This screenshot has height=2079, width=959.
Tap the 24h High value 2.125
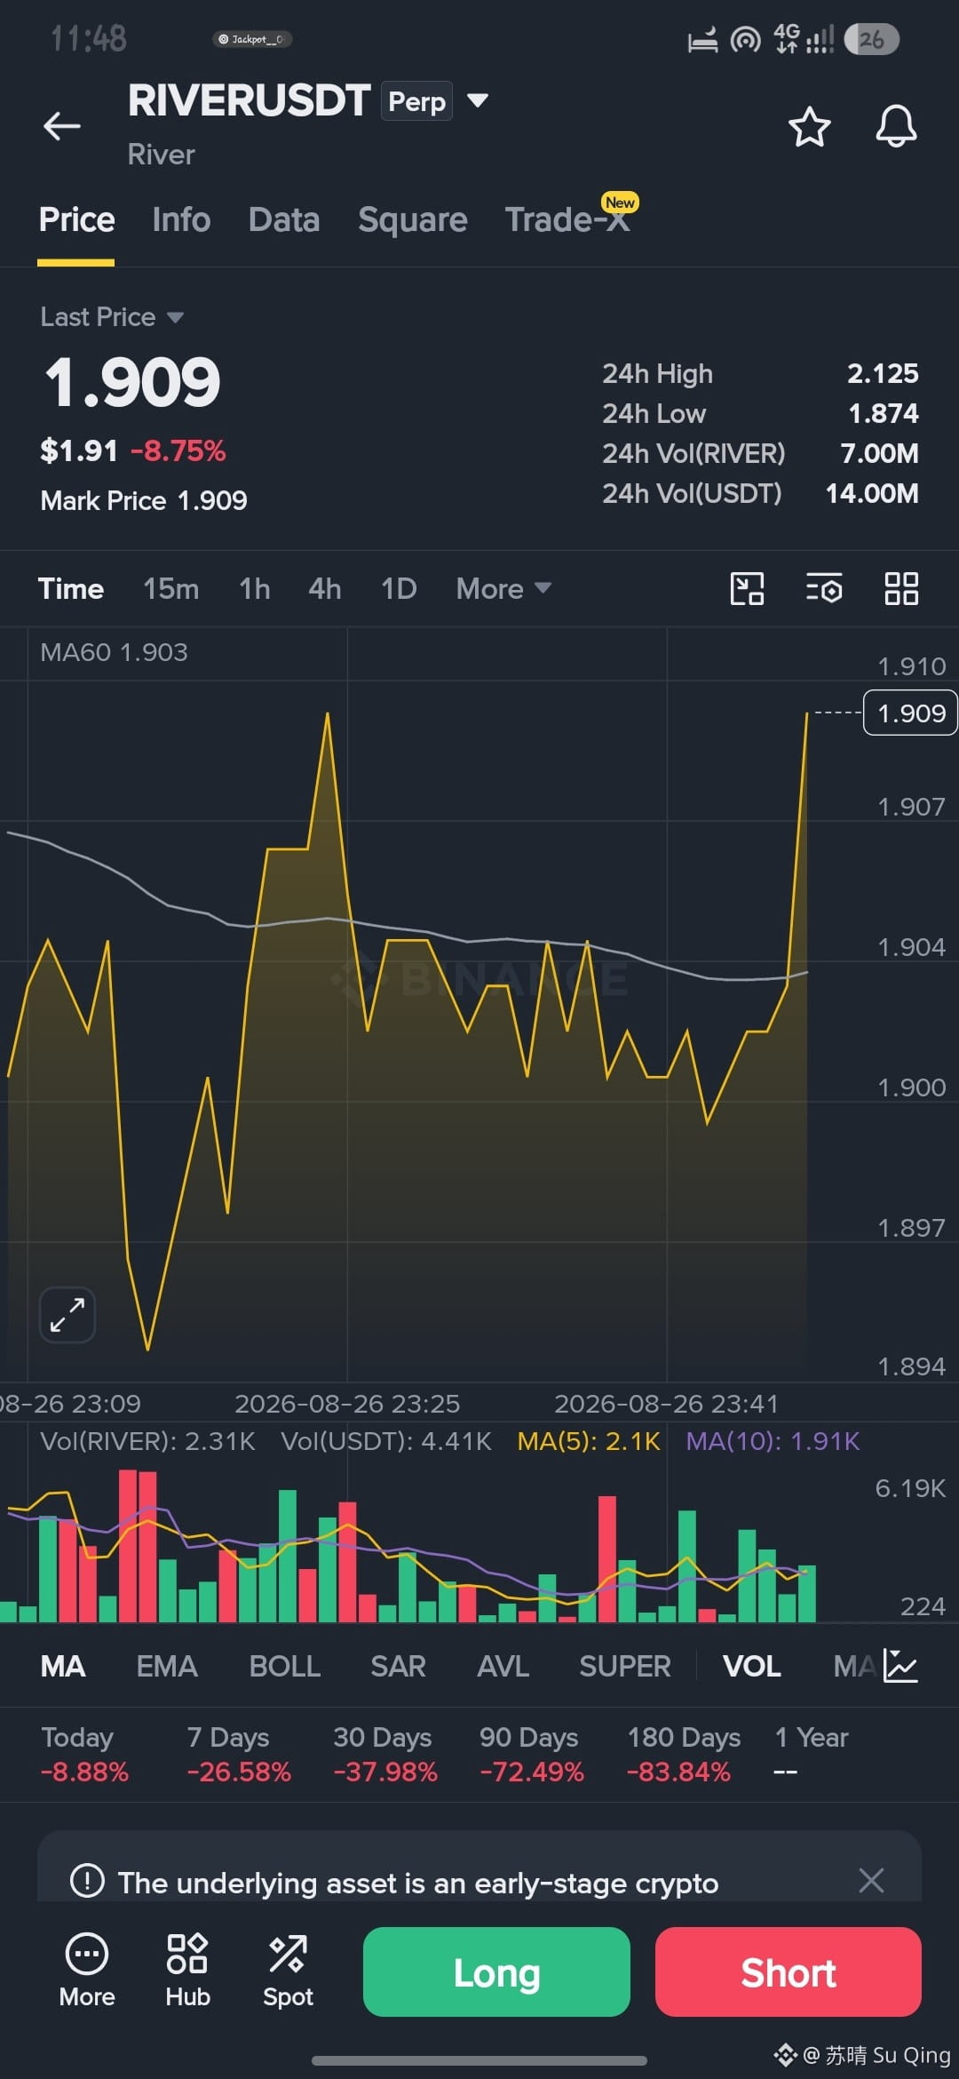pyautogui.click(x=883, y=373)
